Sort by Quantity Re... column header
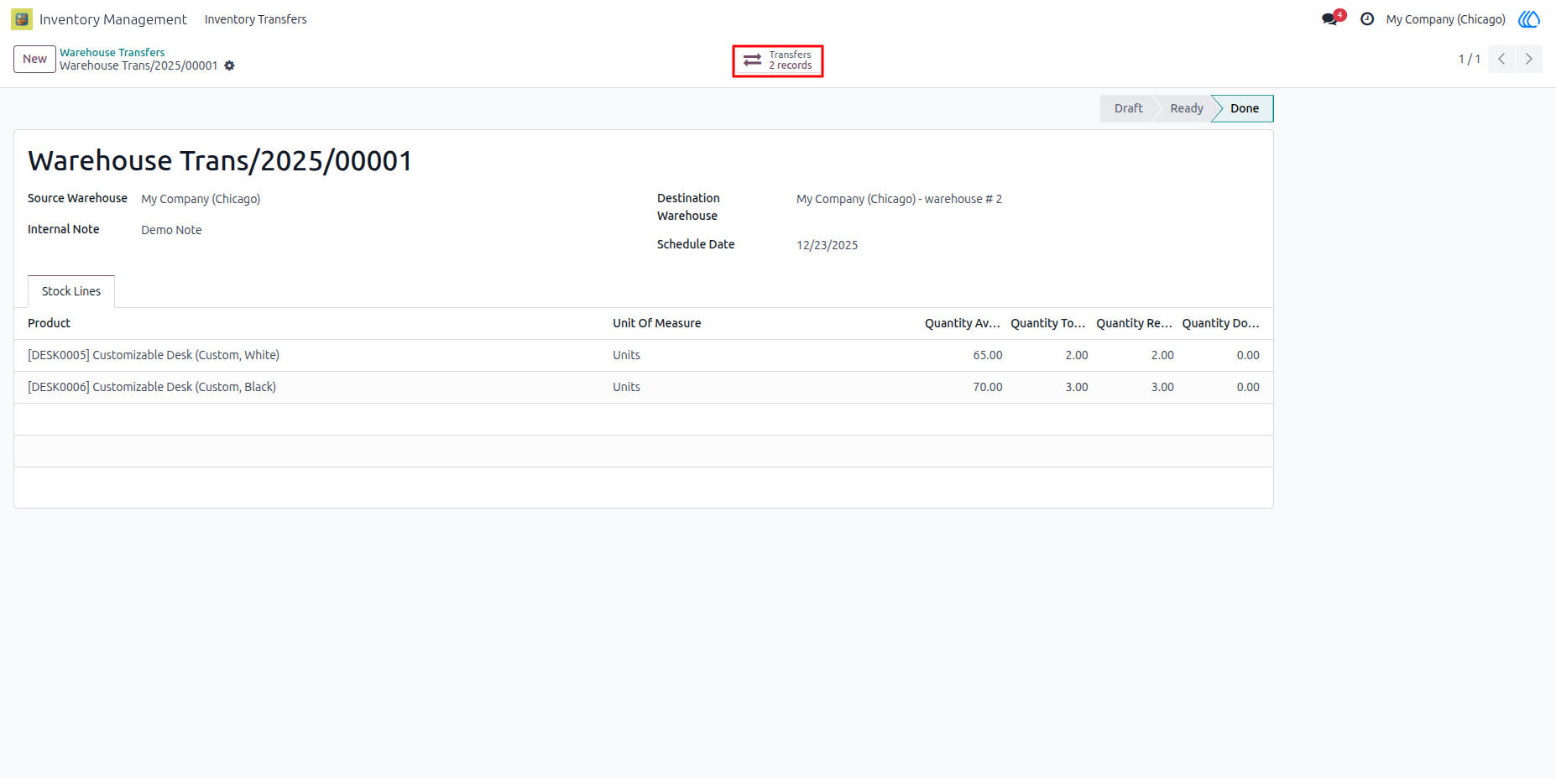1556x778 pixels. click(1134, 323)
